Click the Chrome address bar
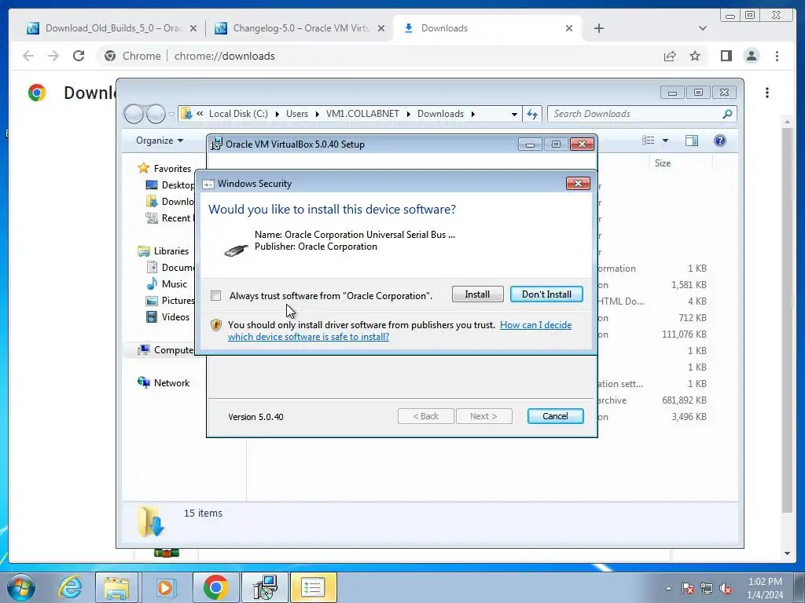805x603 pixels. [380, 56]
